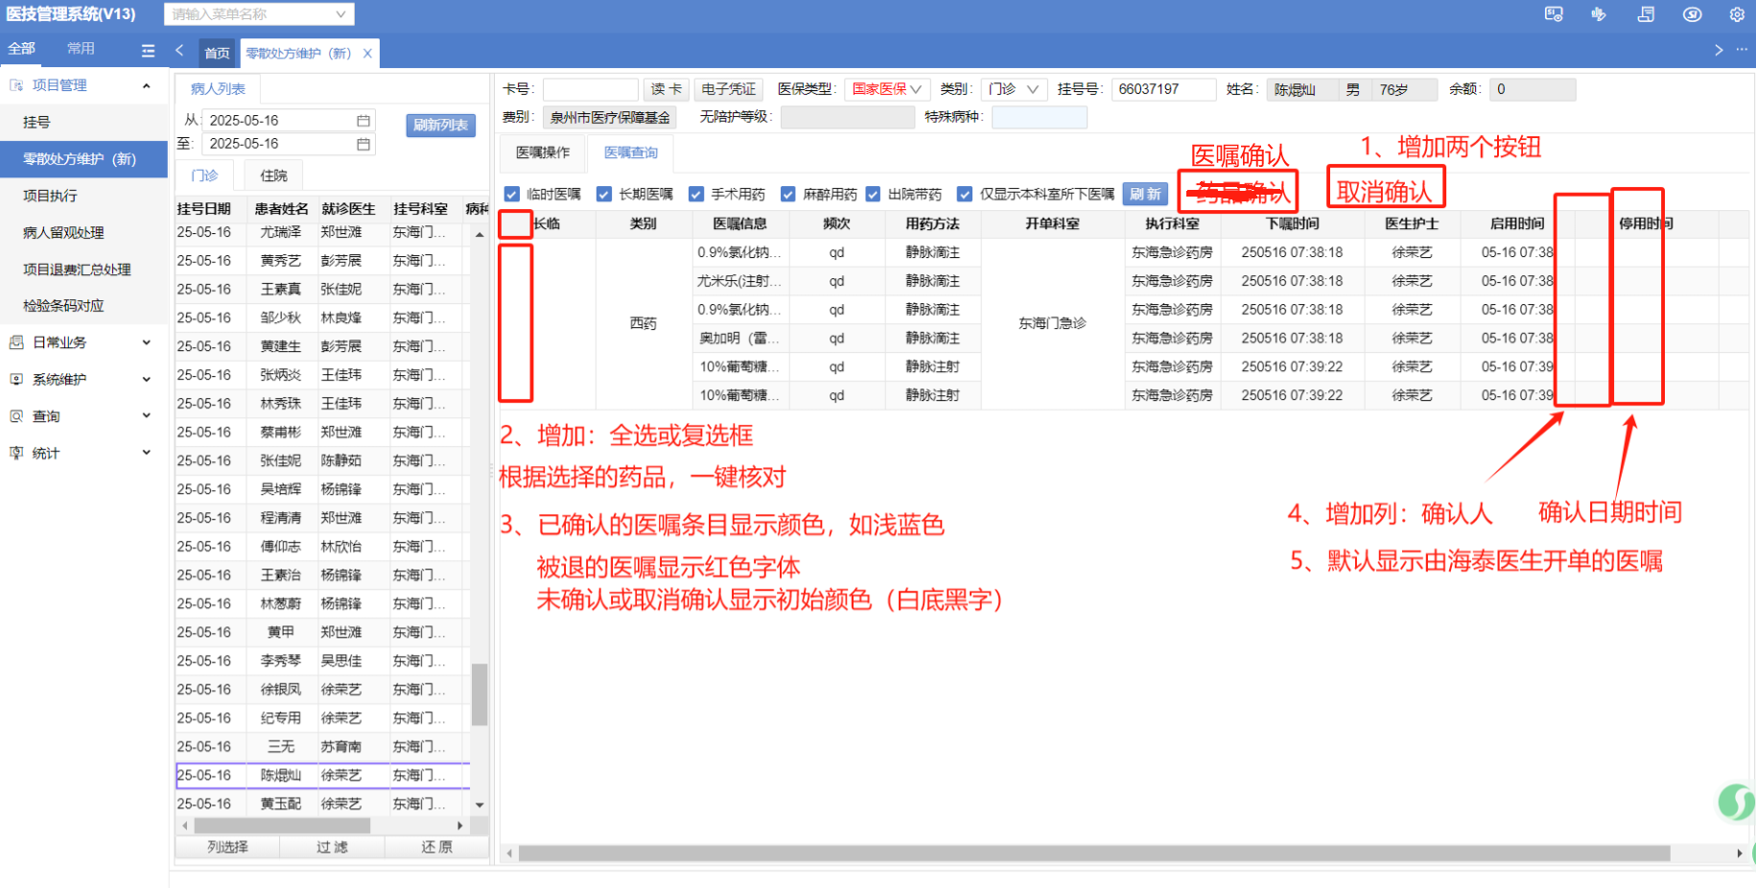Select the 住院 patient list tab
Viewport: 1756px width, 888px height.
pyautogui.click(x=273, y=175)
